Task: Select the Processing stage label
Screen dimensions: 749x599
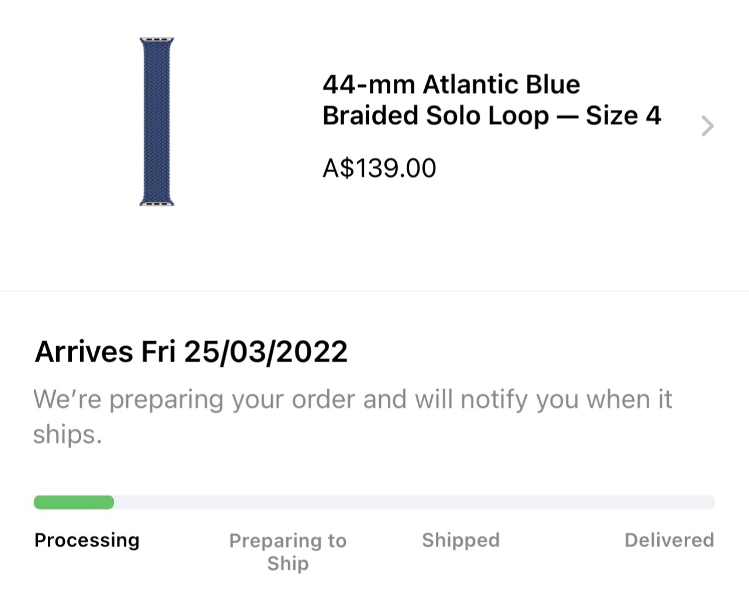Action: [87, 540]
